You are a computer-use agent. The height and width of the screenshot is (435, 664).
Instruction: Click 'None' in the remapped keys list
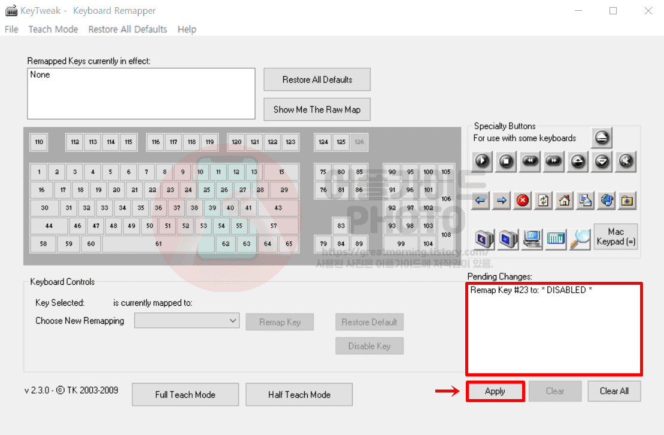click(x=40, y=74)
